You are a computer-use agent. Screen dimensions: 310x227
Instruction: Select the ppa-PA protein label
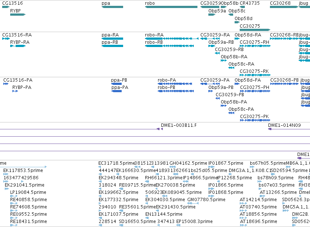120,87
